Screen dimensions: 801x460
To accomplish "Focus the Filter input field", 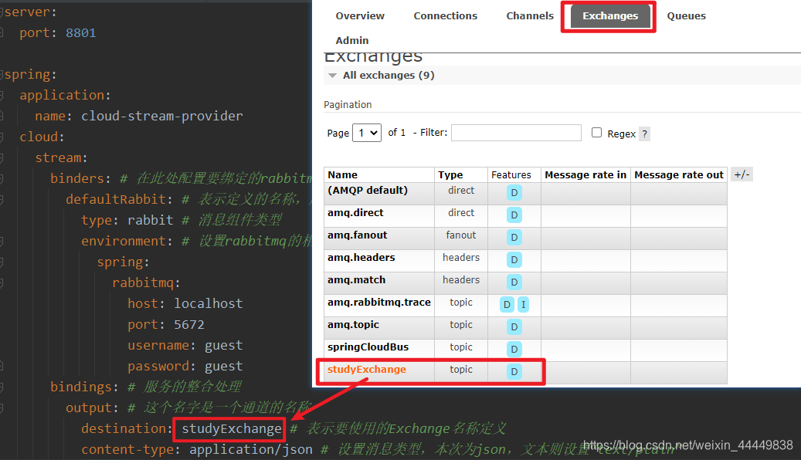I will pyautogui.click(x=516, y=133).
